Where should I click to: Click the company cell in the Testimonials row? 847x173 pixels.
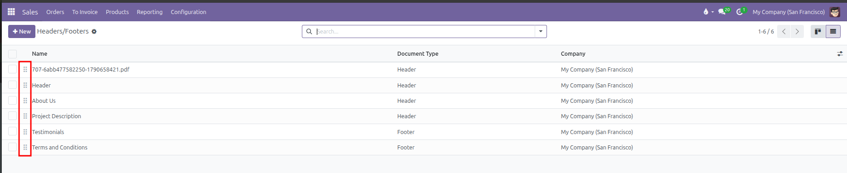point(596,132)
